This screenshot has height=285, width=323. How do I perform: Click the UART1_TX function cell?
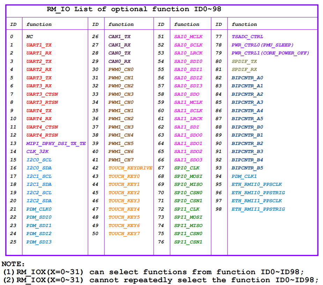[x=39, y=45]
